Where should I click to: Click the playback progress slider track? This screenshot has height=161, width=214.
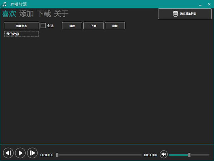click(x=99, y=155)
